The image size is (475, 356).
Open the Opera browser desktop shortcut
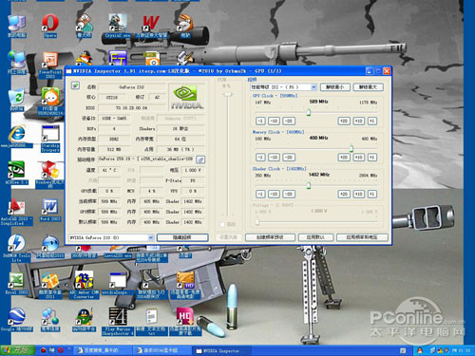click(x=50, y=26)
